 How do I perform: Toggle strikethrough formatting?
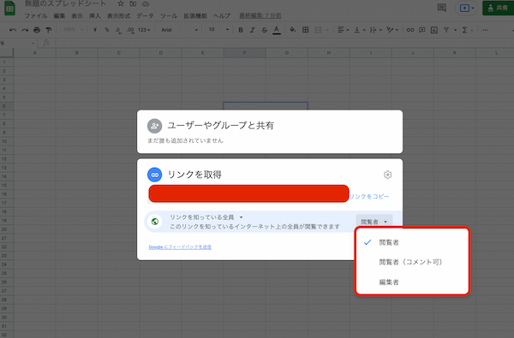[264, 30]
